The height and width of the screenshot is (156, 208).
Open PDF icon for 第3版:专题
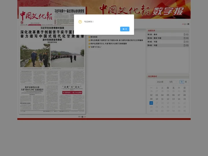pyautogui.click(x=185, y=42)
